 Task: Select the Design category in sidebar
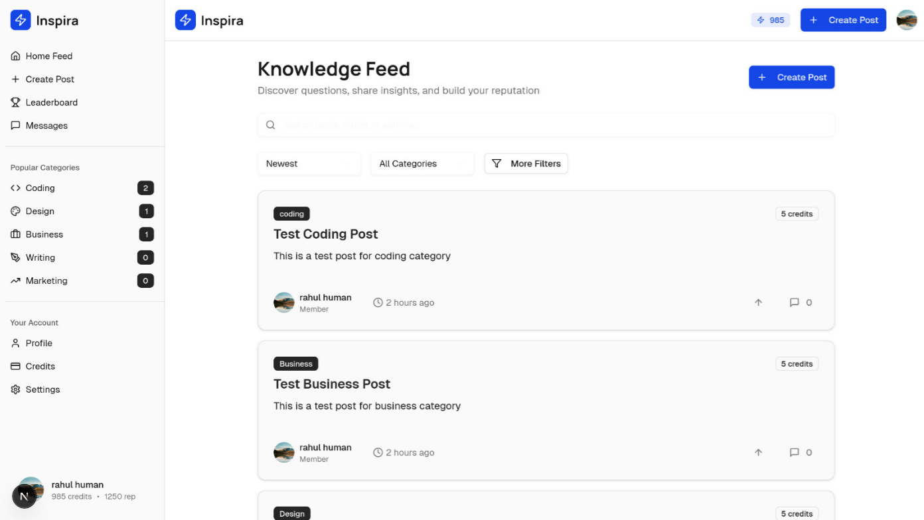pyautogui.click(x=40, y=211)
